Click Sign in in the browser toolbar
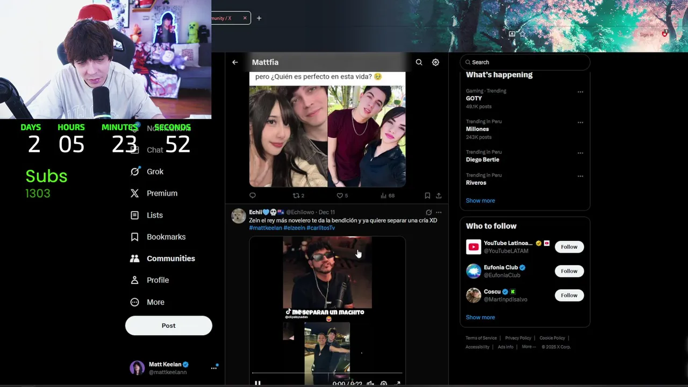This screenshot has width=688, height=387. [x=647, y=34]
